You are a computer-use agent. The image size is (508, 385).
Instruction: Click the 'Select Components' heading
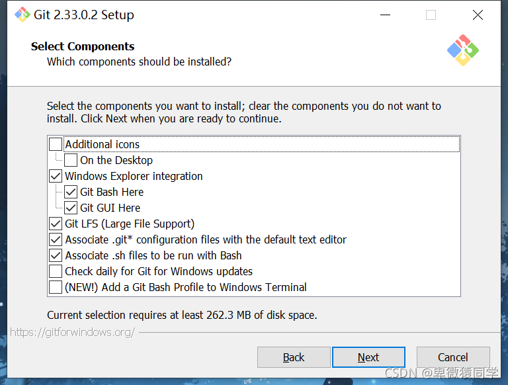point(83,46)
